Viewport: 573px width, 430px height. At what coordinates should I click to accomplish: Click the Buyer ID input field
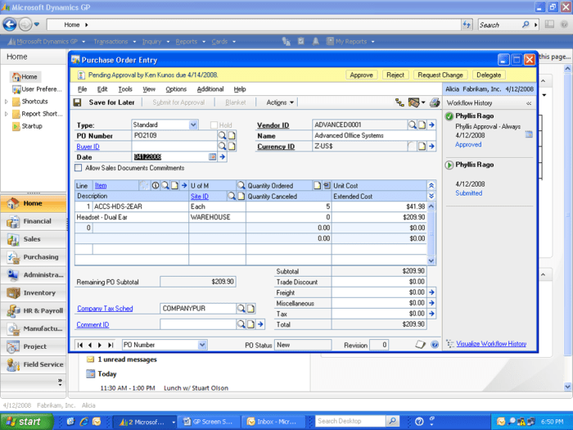click(174, 147)
